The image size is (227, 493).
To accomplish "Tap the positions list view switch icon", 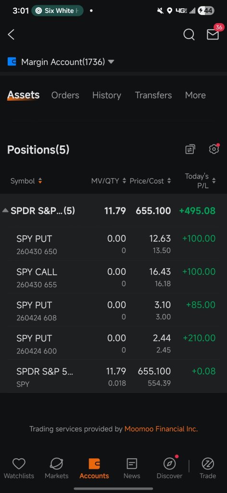I will coord(190,149).
